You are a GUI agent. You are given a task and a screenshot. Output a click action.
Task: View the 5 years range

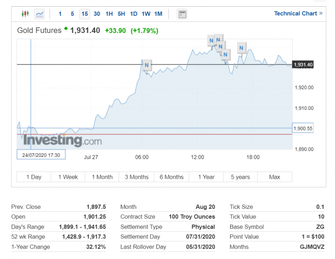240,177
